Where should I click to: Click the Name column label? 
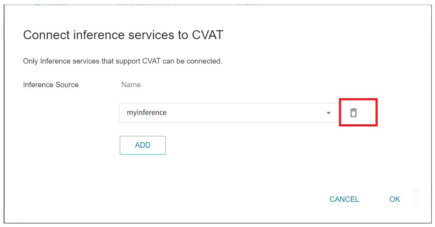131,85
